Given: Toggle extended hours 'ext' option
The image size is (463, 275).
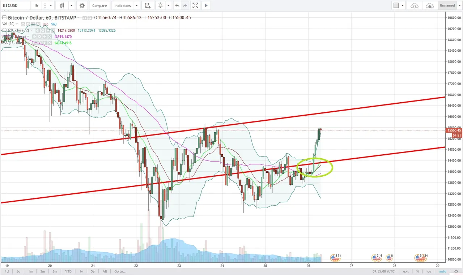Looking at the screenshot, I should (x=406, y=271).
